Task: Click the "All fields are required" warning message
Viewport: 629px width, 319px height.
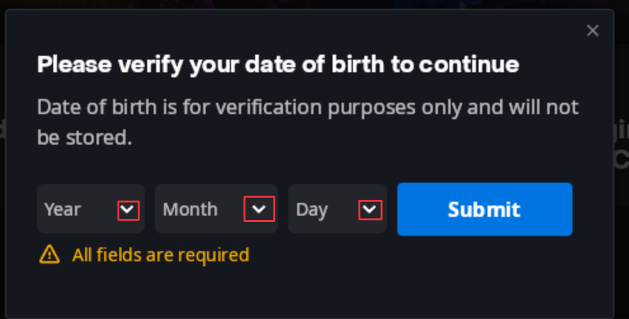Action: tap(161, 255)
